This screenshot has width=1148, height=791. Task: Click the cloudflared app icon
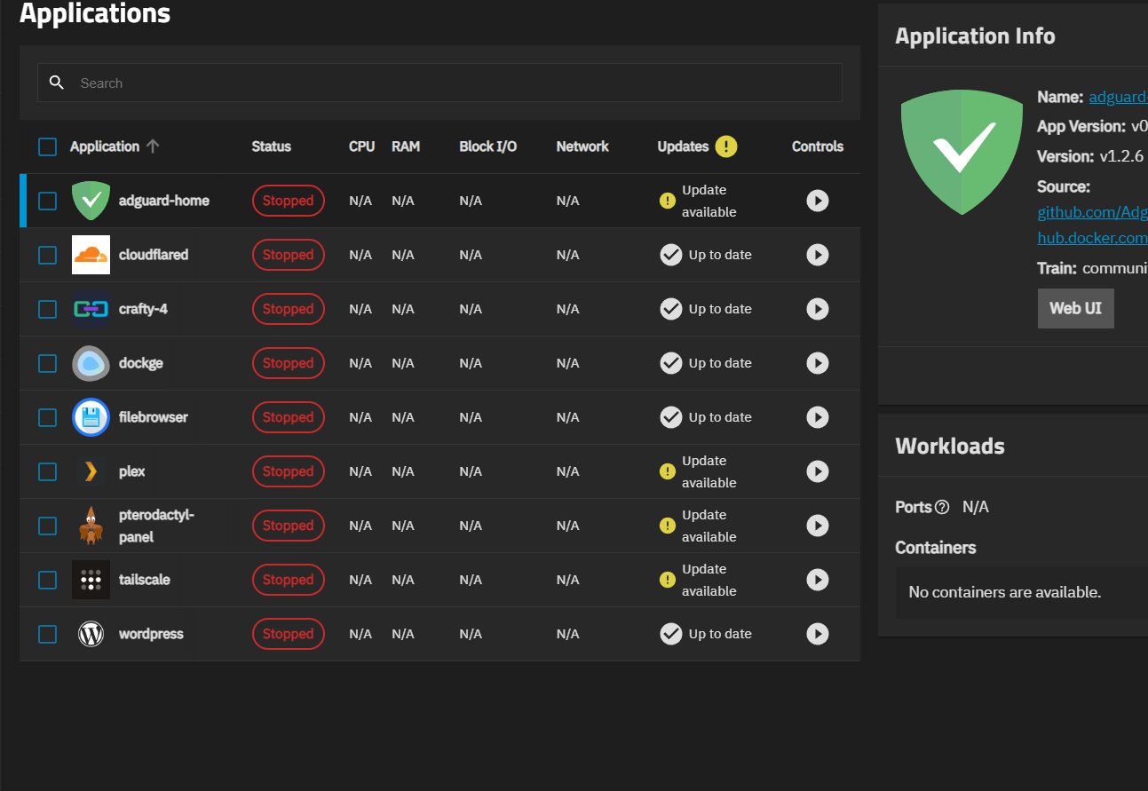tap(91, 255)
